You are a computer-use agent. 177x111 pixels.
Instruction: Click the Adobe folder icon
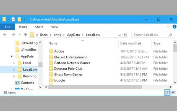pyautogui.click(x=51, y=51)
